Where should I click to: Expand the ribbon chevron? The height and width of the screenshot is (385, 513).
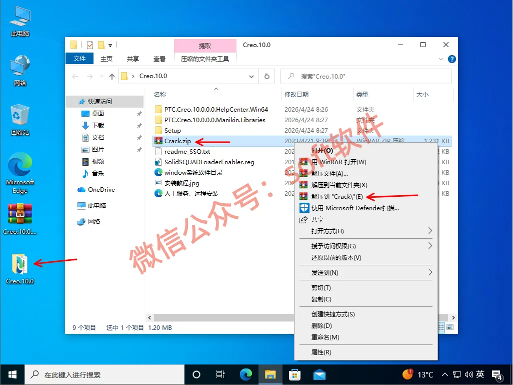click(x=440, y=59)
